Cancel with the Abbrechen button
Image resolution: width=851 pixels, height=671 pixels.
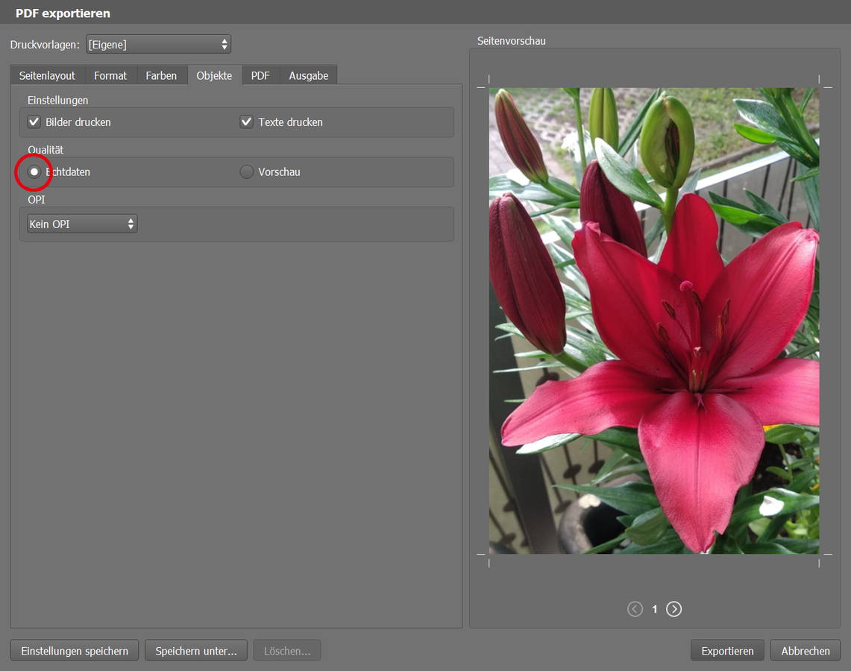click(x=806, y=650)
